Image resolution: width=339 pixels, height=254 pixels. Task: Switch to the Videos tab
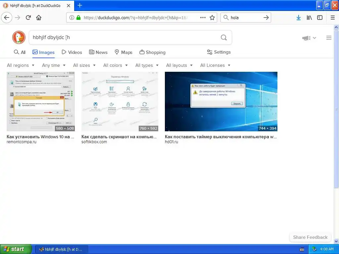[72, 52]
